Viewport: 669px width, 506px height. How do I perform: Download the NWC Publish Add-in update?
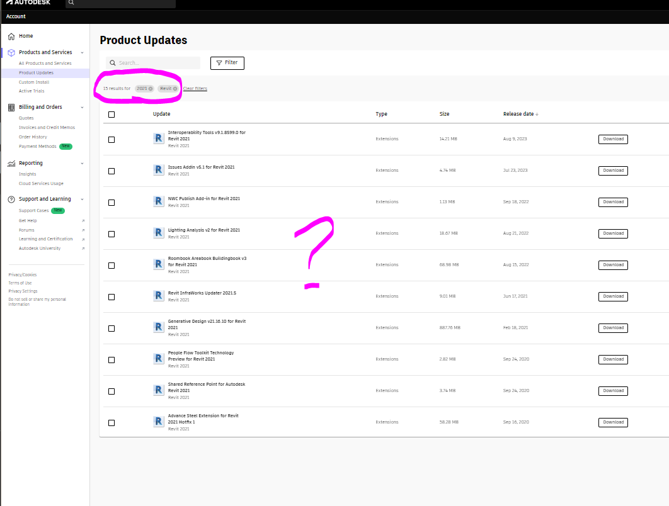pyautogui.click(x=613, y=202)
